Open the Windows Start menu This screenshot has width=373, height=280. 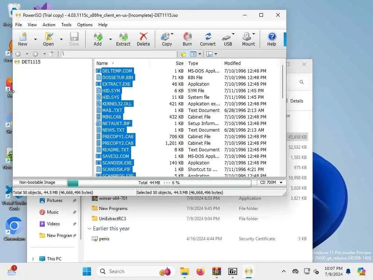(x=87, y=271)
